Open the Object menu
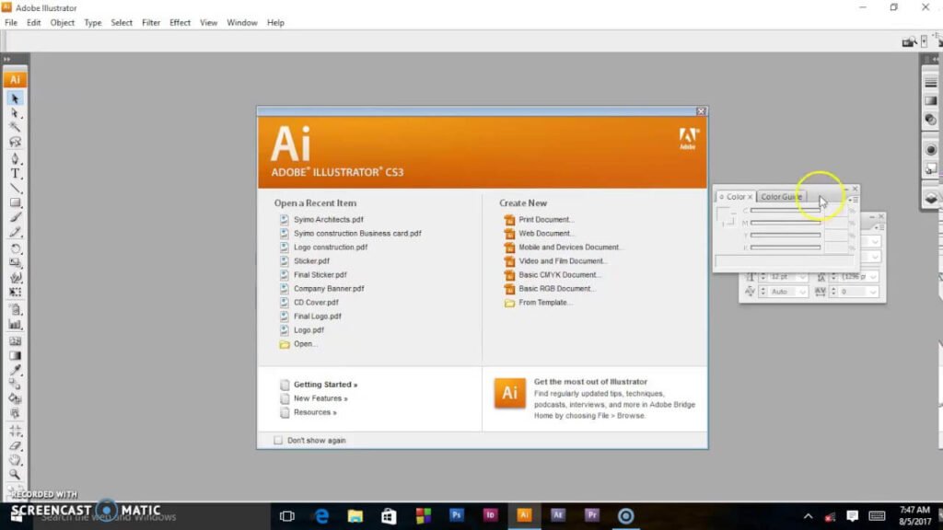 (x=63, y=22)
